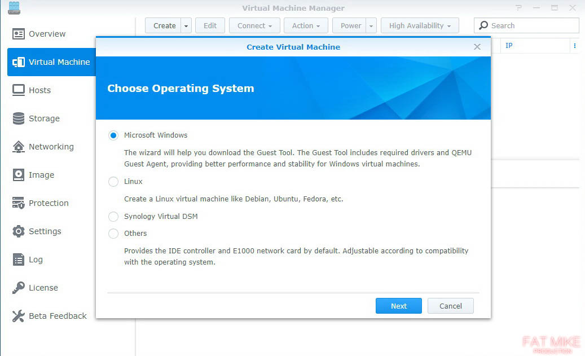Image resolution: width=585 pixels, height=356 pixels.
Task: Click the search magnifier icon
Action: pos(483,25)
